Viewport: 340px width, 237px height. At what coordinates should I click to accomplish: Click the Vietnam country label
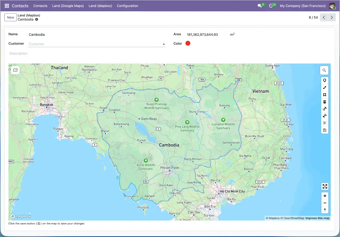(x=261, y=91)
